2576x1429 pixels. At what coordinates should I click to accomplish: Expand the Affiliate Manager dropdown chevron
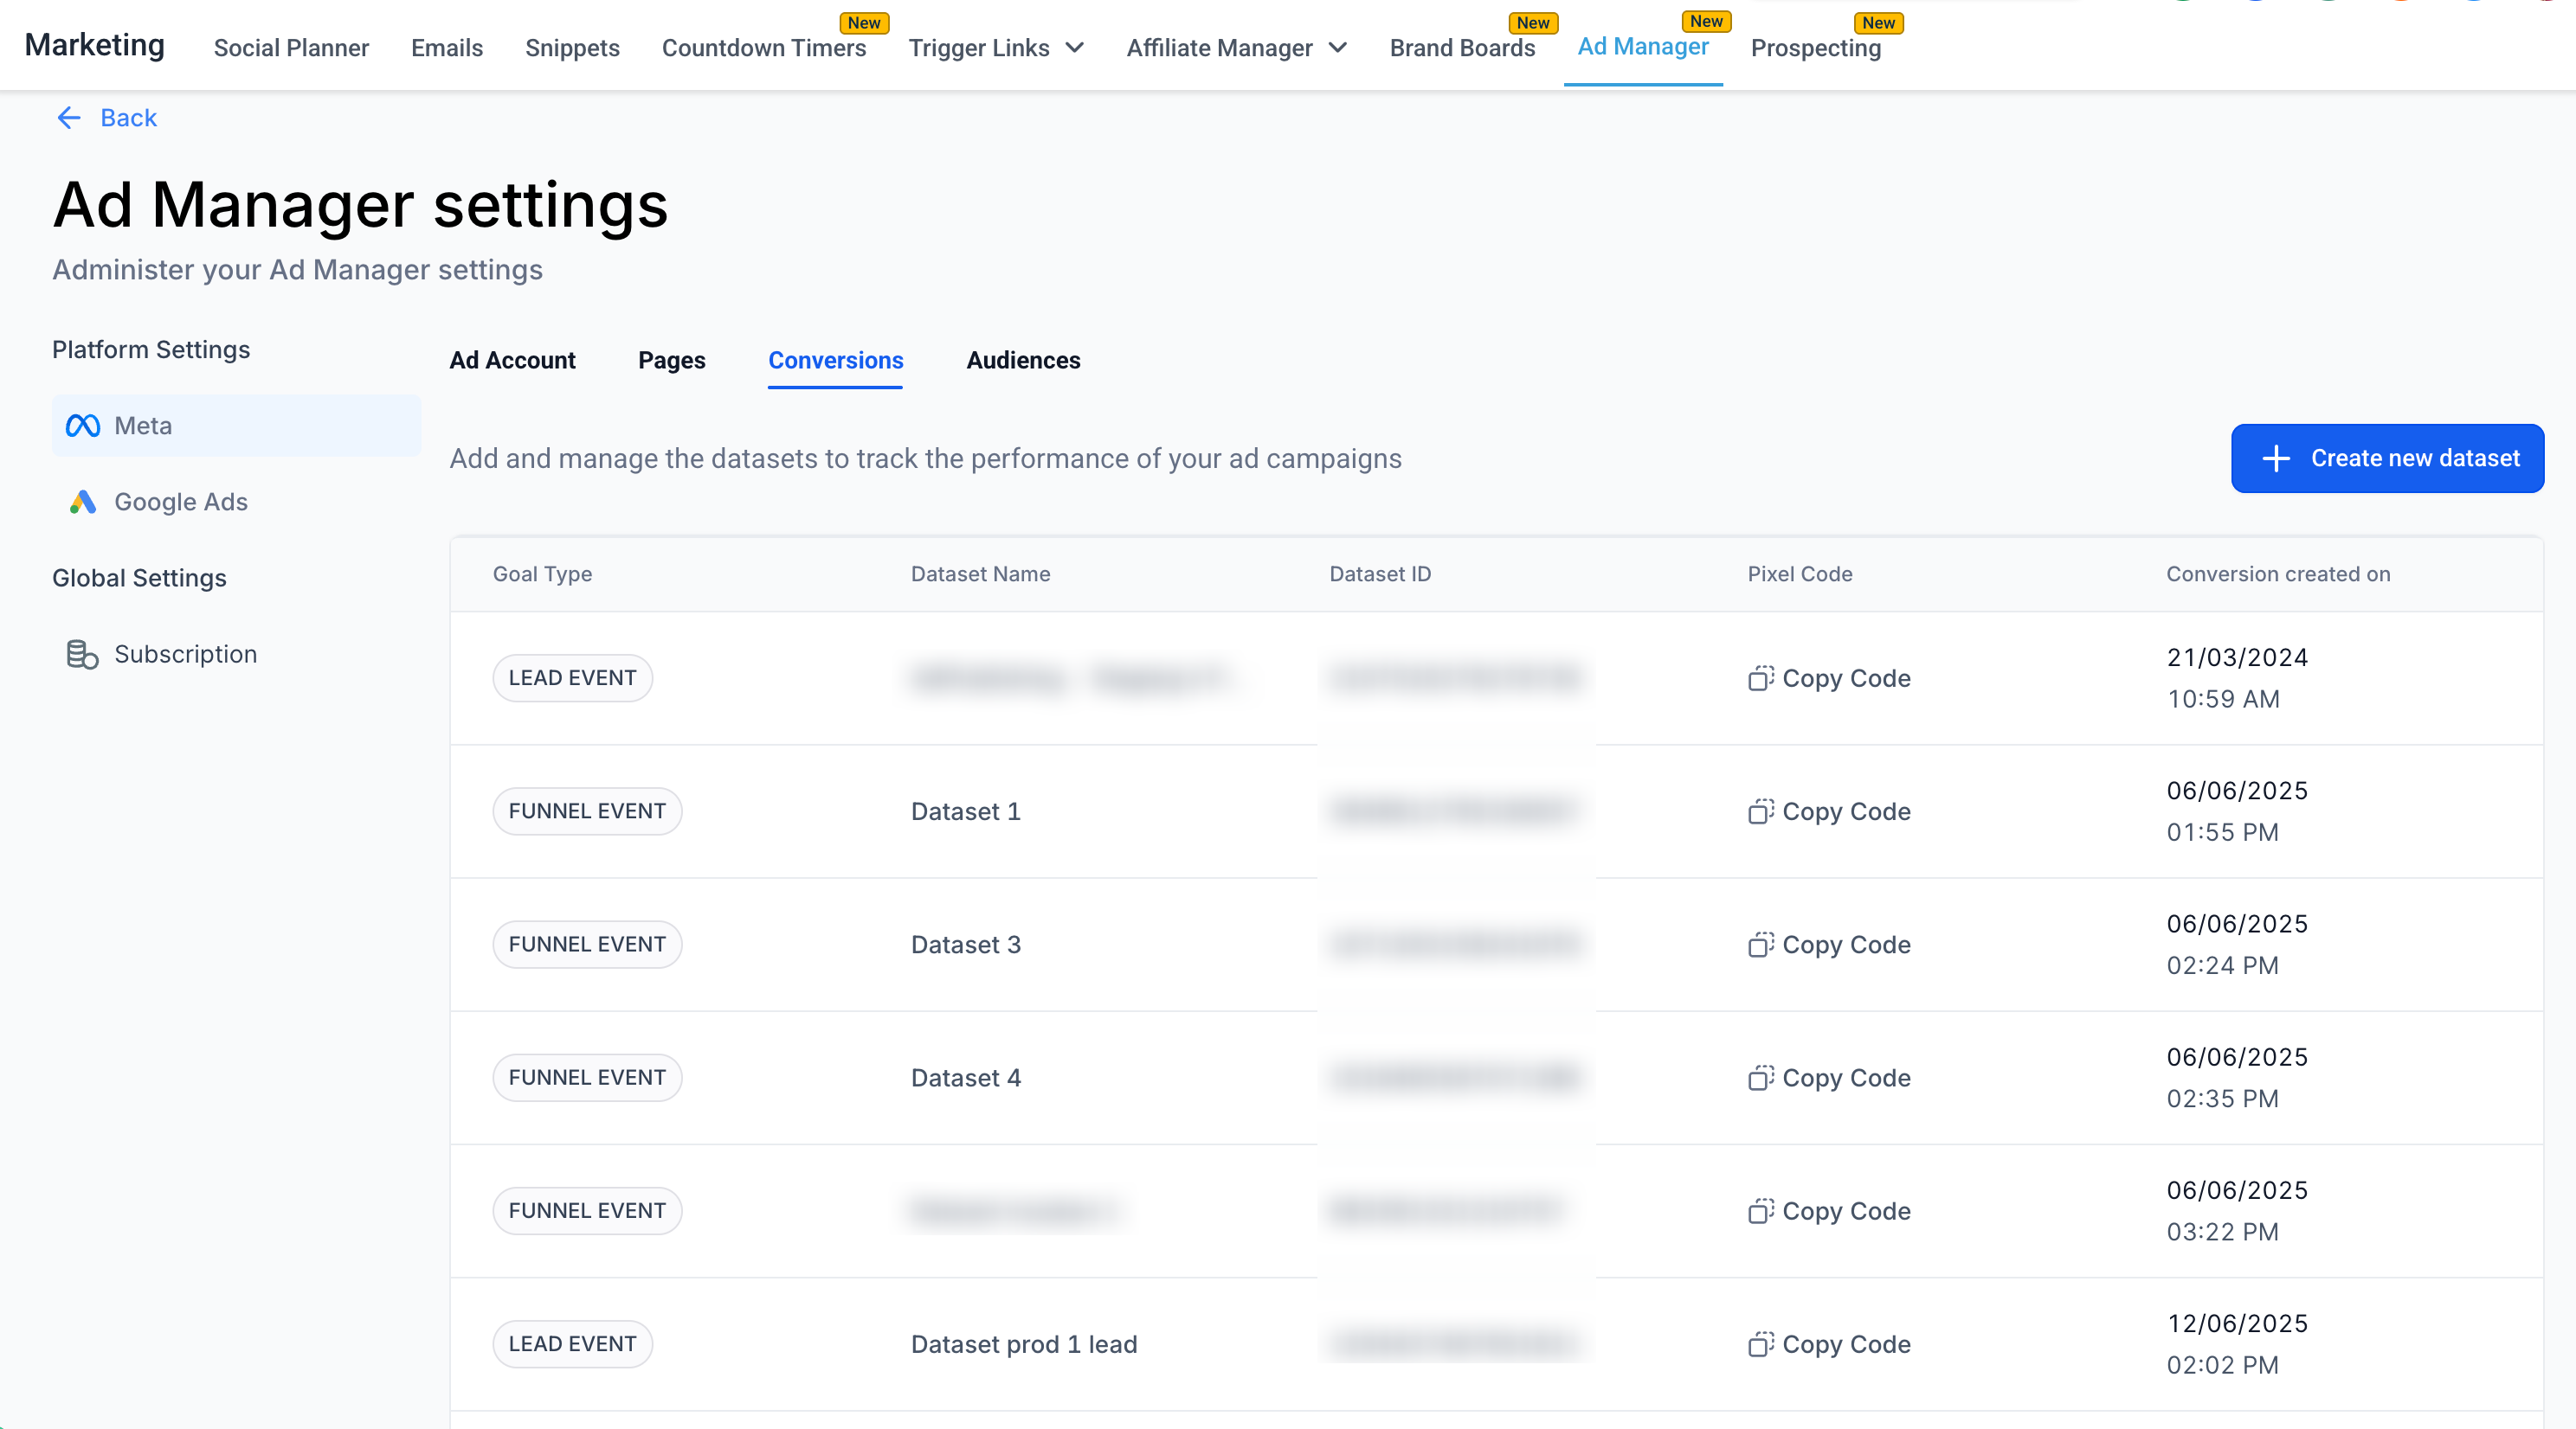[1338, 48]
